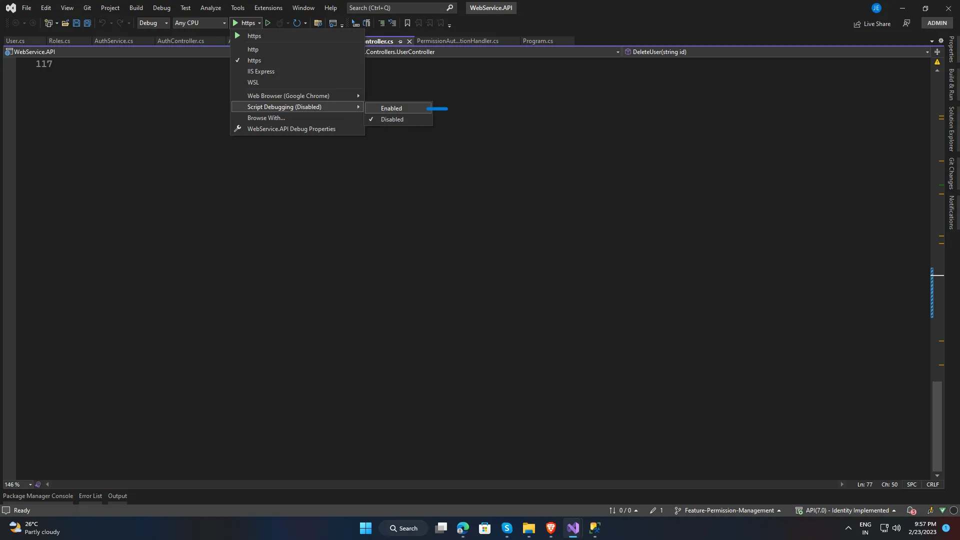
Task: Open Visual Studio app in taskbar
Action: point(573,528)
